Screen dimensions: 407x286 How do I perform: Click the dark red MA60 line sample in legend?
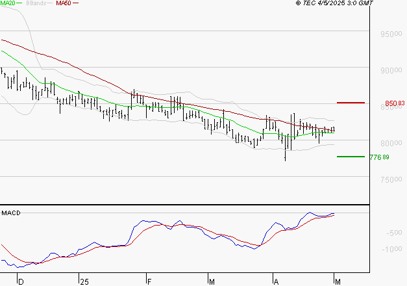76,4
